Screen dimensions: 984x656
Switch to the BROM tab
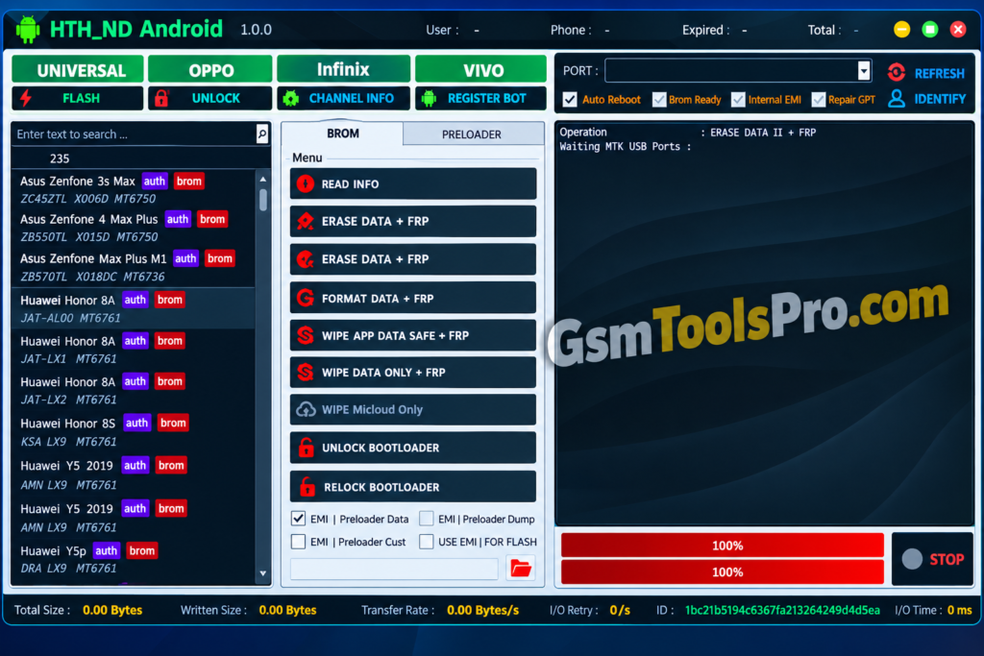pyautogui.click(x=343, y=133)
